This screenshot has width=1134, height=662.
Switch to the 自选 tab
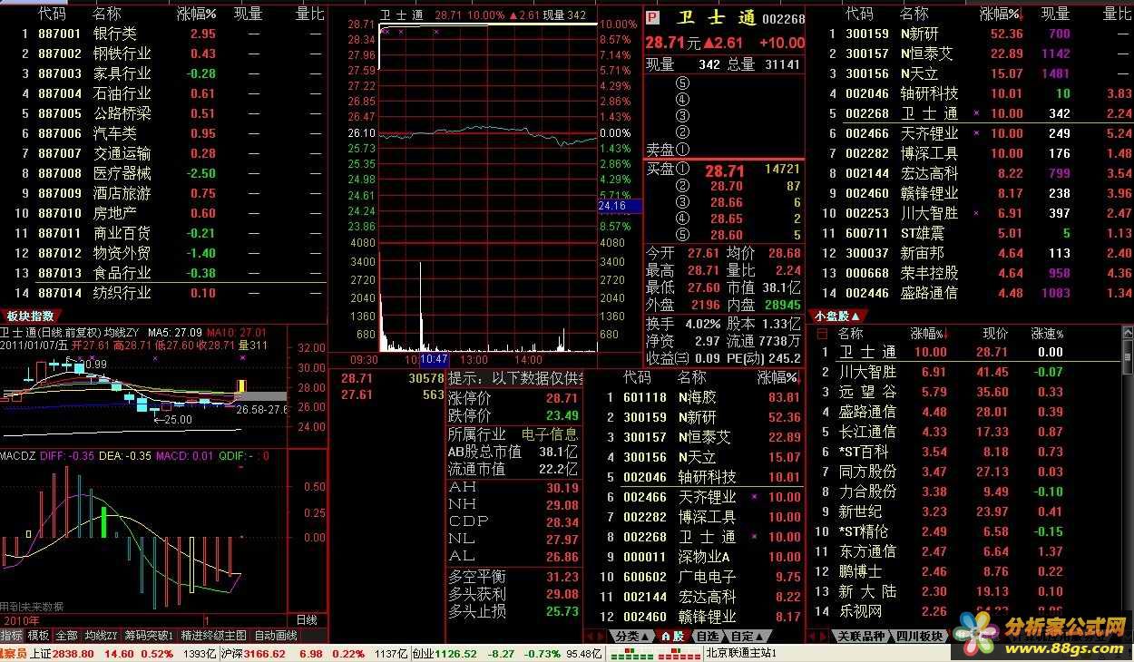click(708, 636)
